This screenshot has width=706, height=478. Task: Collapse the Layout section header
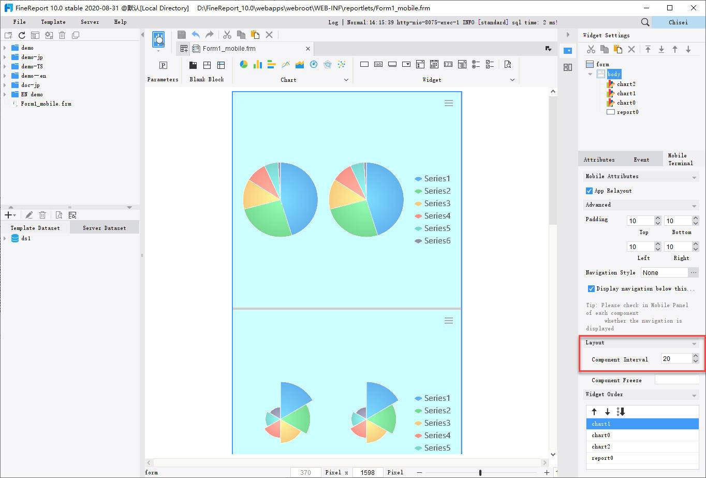[x=694, y=343]
